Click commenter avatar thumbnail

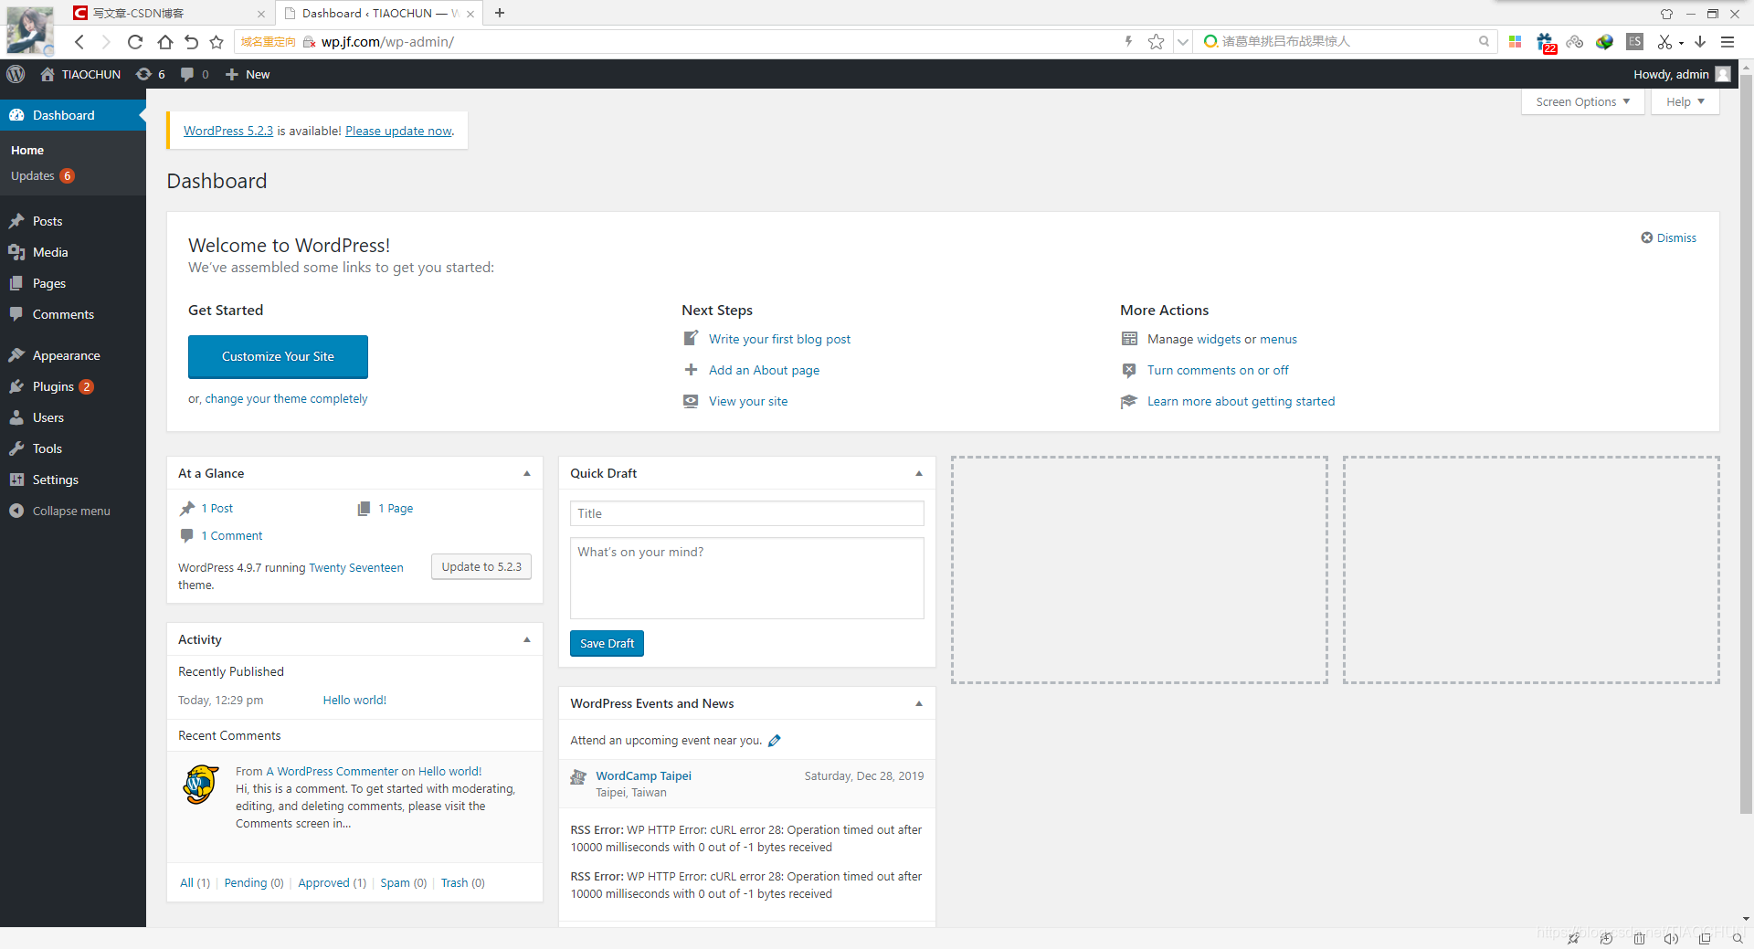(x=201, y=785)
